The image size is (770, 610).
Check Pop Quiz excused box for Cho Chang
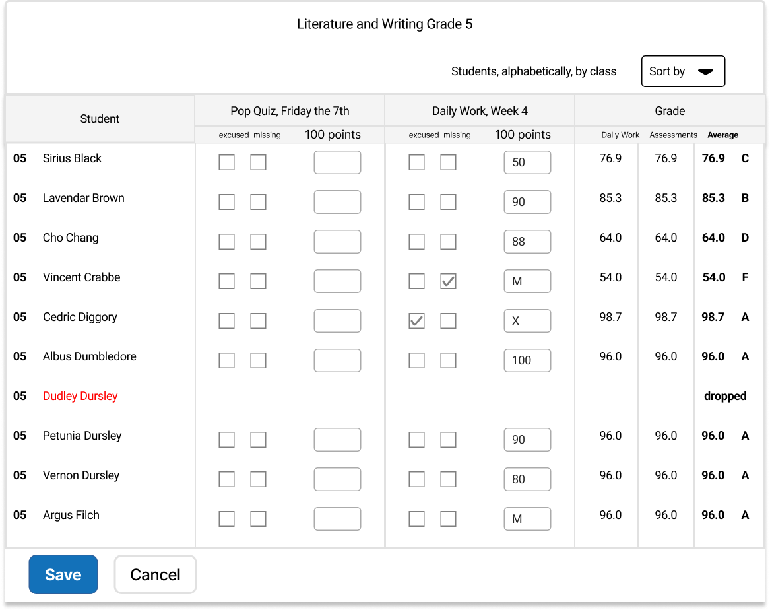(226, 242)
